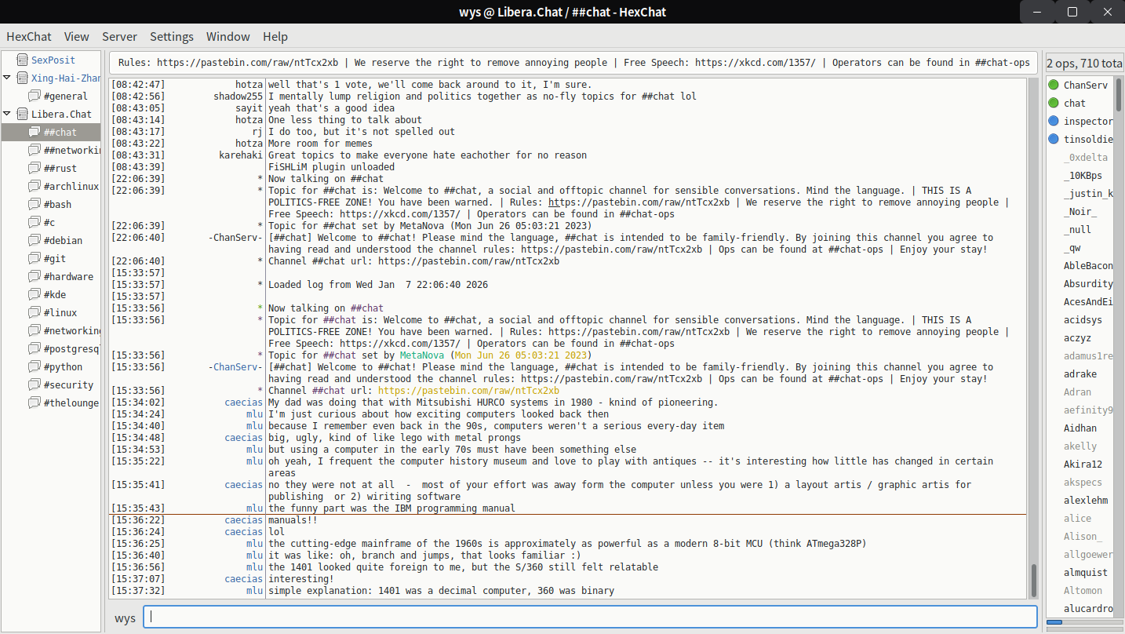Click the chat area vertical scrollbar
Screen dimensions: 1125x634
1033,581
